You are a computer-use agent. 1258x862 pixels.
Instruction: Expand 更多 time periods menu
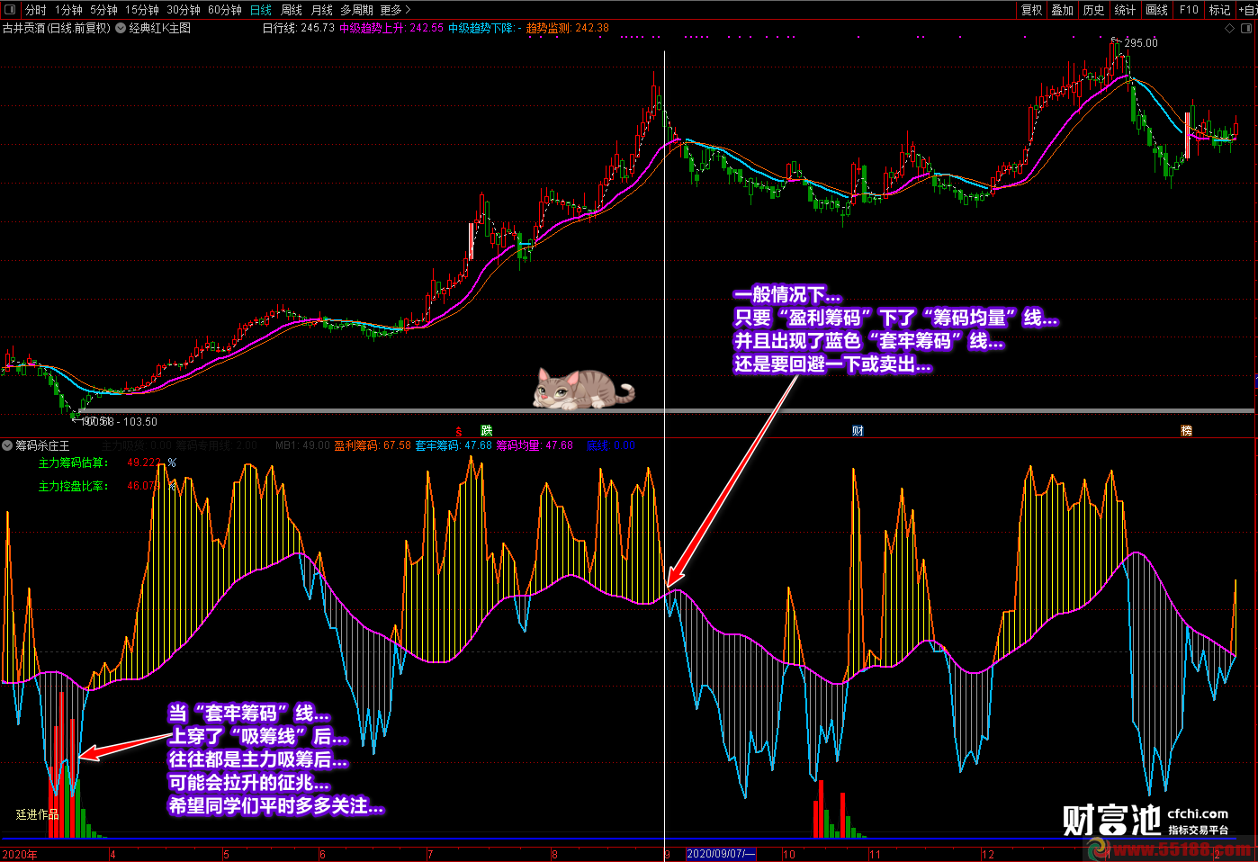pos(395,10)
